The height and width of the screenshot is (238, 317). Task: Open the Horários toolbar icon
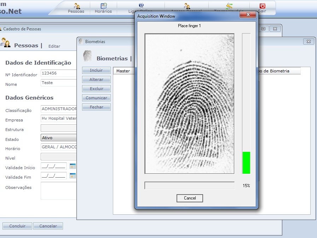(103, 6)
